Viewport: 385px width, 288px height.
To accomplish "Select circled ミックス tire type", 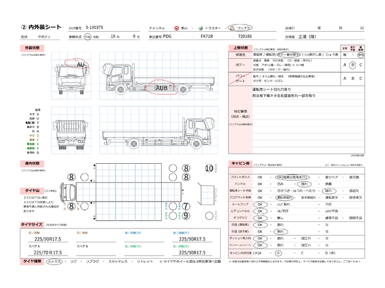I will click(55, 262).
